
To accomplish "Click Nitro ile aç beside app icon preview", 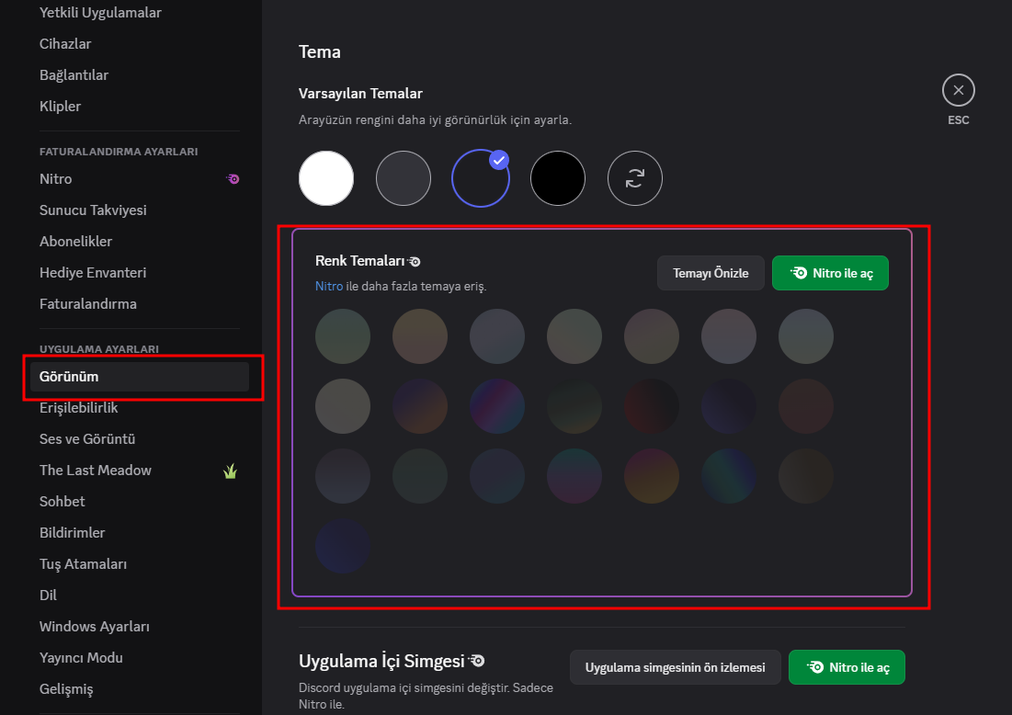I will 847,667.
